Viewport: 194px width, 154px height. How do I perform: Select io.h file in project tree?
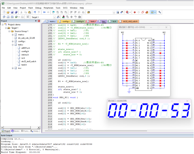click(x=23, y=58)
